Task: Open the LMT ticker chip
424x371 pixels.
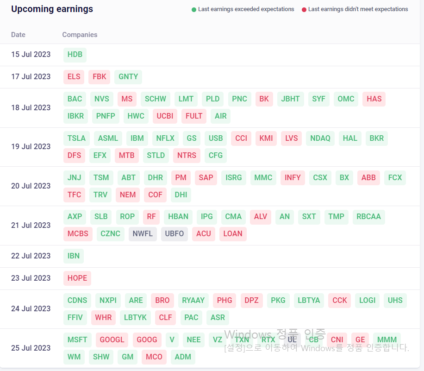Action: click(x=186, y=99)
